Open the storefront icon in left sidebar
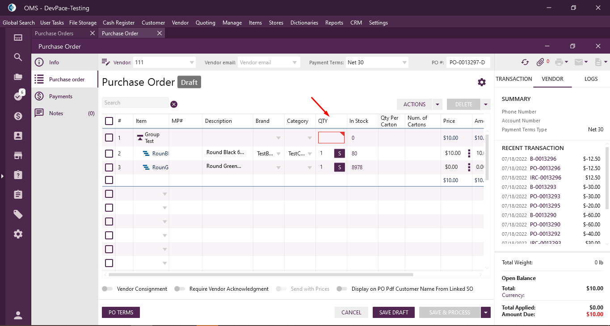 pyautogui.click(x=18, y=155)
